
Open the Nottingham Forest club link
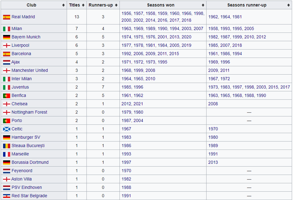29,112
